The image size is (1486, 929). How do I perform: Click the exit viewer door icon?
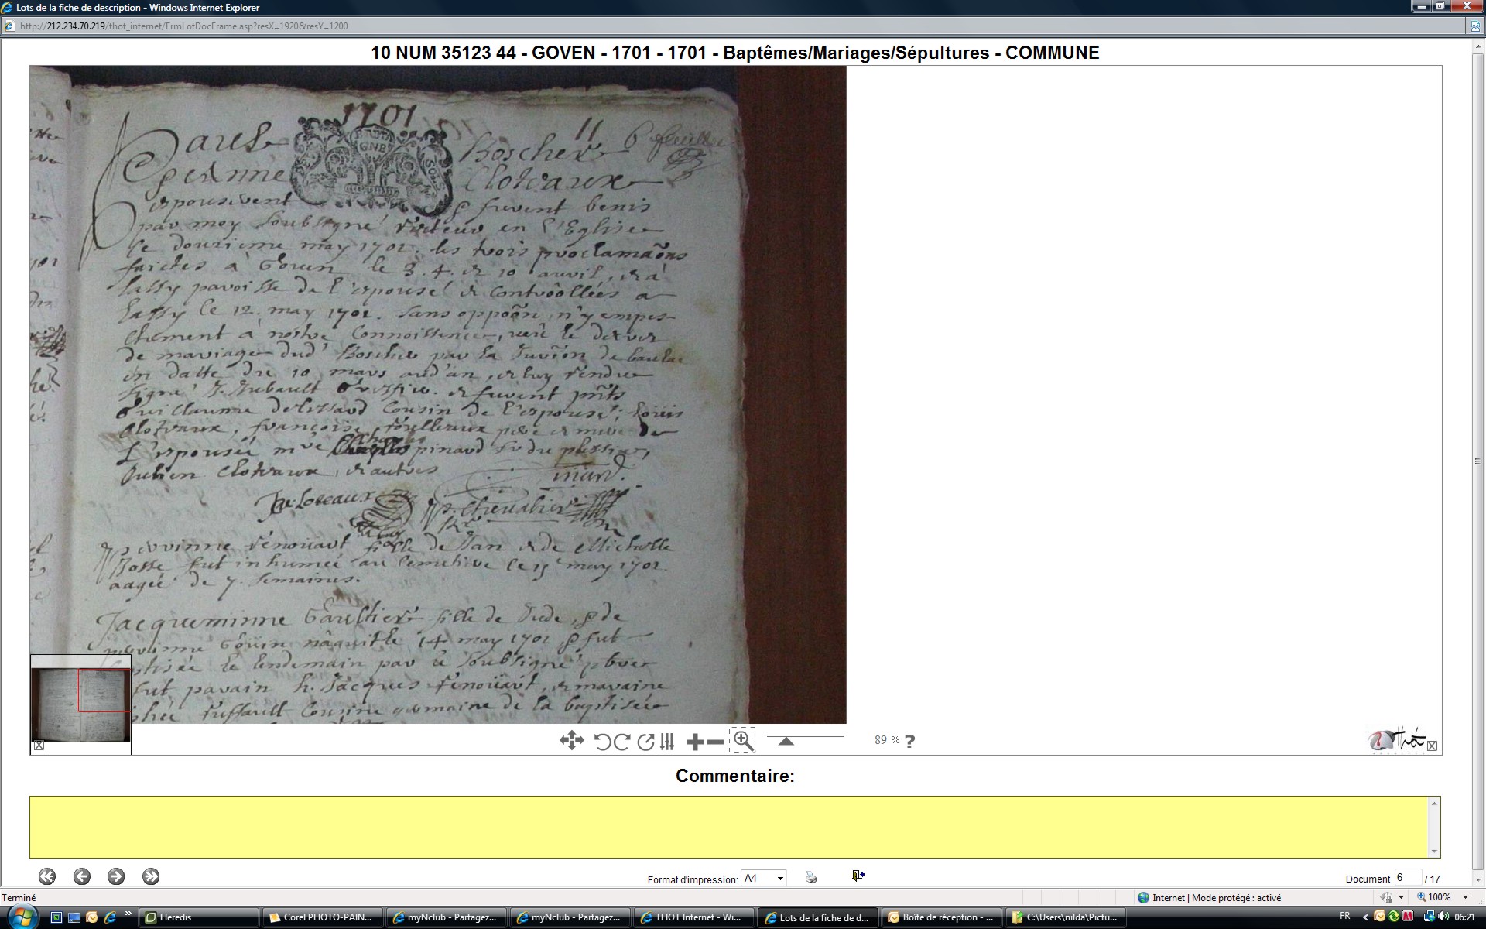[x=858, y=876]
